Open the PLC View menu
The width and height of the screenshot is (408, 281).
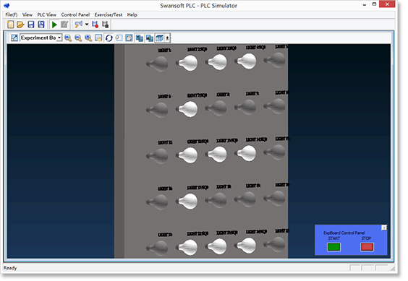(47, 15)
